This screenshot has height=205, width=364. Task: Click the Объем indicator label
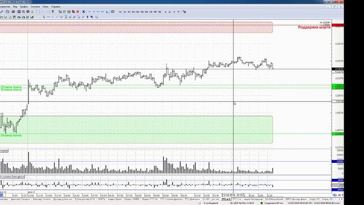click(4, 151)
